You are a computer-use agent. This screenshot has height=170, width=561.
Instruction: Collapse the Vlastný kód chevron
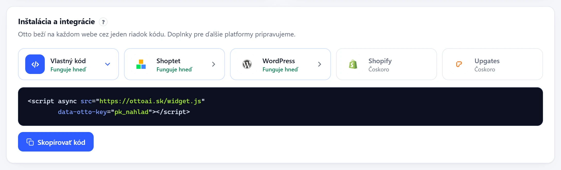pyautogui.click(x=108, y=64)
